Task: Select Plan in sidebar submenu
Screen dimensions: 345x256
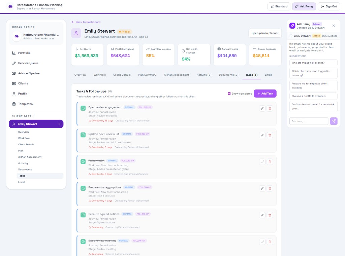Action: 40,151
